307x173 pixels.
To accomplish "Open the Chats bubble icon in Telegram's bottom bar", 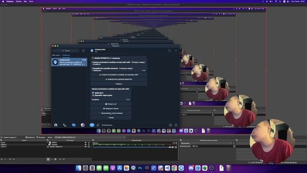I will coord(73,125).
